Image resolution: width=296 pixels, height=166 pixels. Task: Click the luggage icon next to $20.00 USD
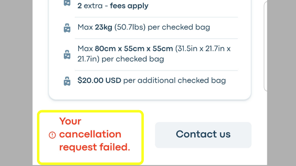[67, 81]
